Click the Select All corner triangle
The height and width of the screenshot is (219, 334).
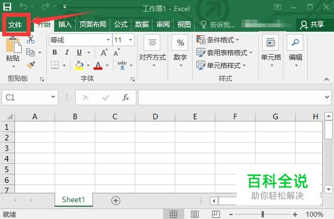click(x=9, y=116)
